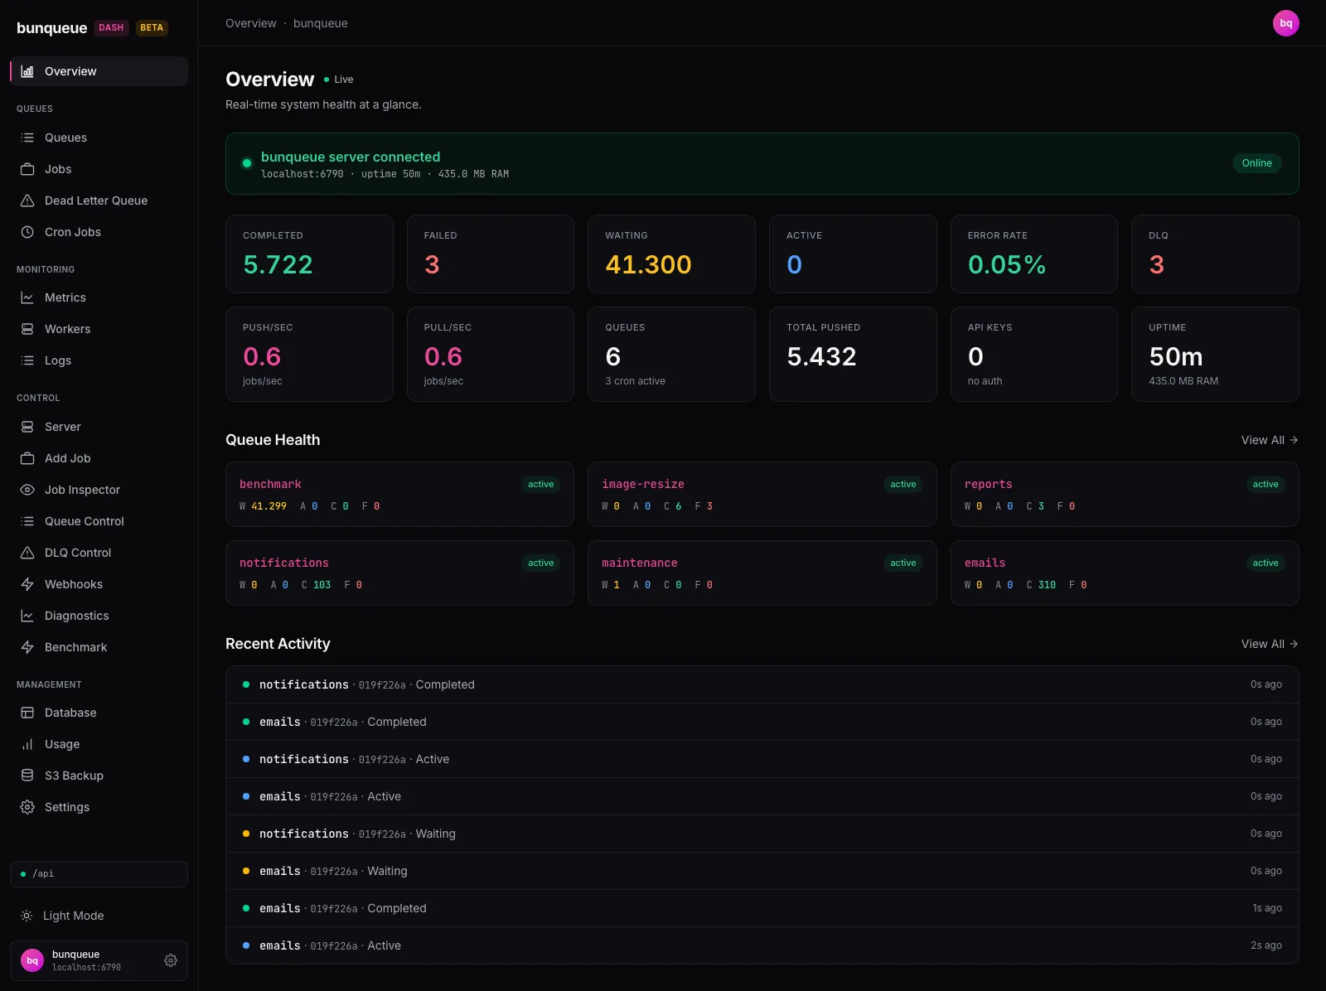Click the COMPLETED 5.722 stat card

pyautogui.click(x=309, y=254)
